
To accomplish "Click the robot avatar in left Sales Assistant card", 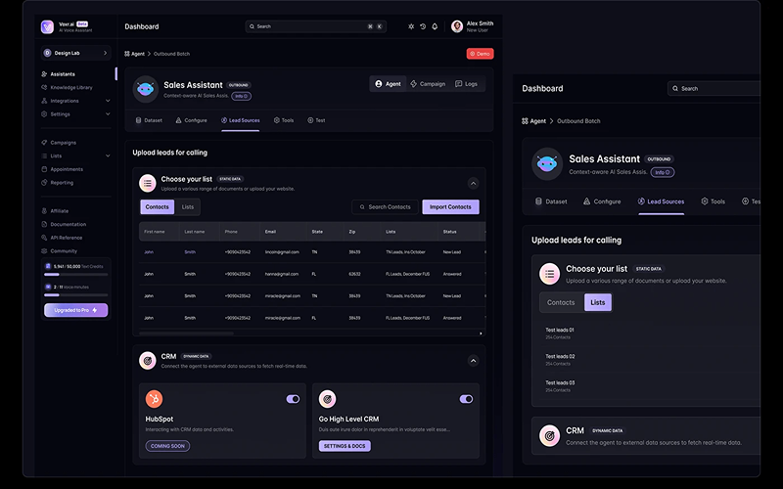I will pos(145,89).
